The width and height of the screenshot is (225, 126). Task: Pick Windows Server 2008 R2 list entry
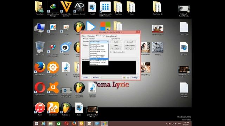coord(98,51)
